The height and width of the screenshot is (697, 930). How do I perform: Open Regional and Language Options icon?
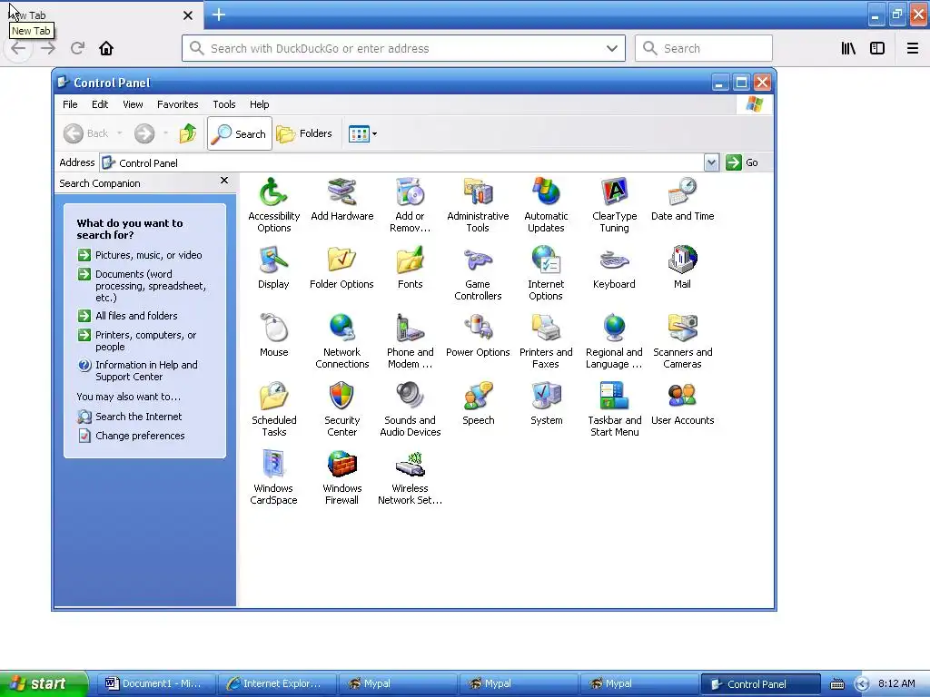(614, 341)
